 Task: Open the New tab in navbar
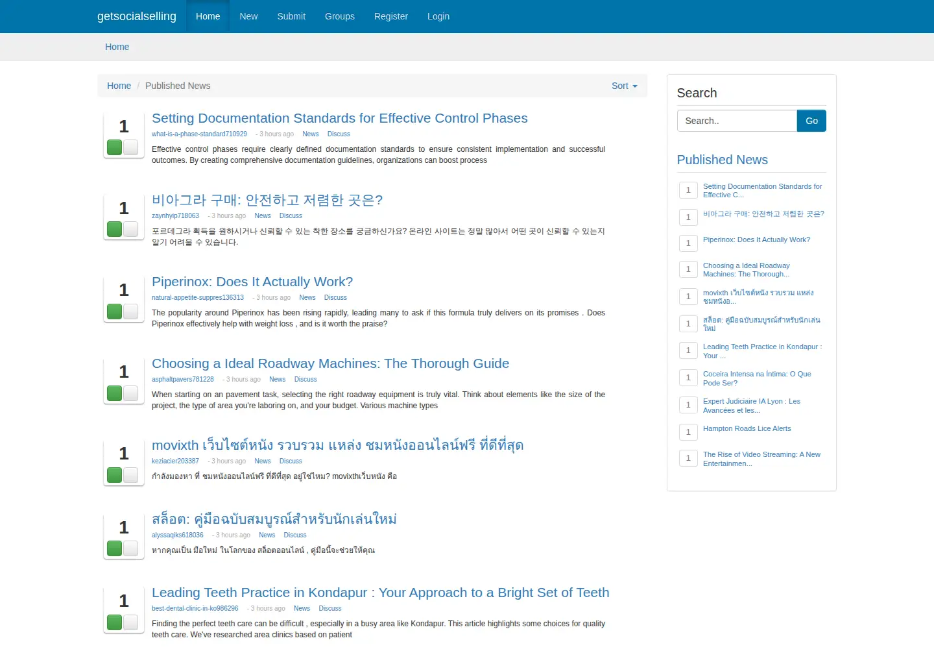click(248, 16)
